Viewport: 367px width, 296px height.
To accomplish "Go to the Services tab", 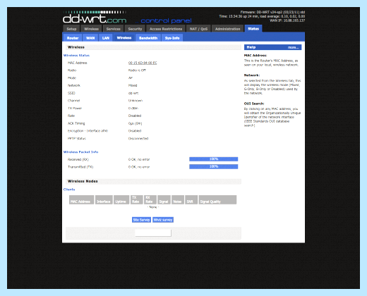I will coord(113,29).
